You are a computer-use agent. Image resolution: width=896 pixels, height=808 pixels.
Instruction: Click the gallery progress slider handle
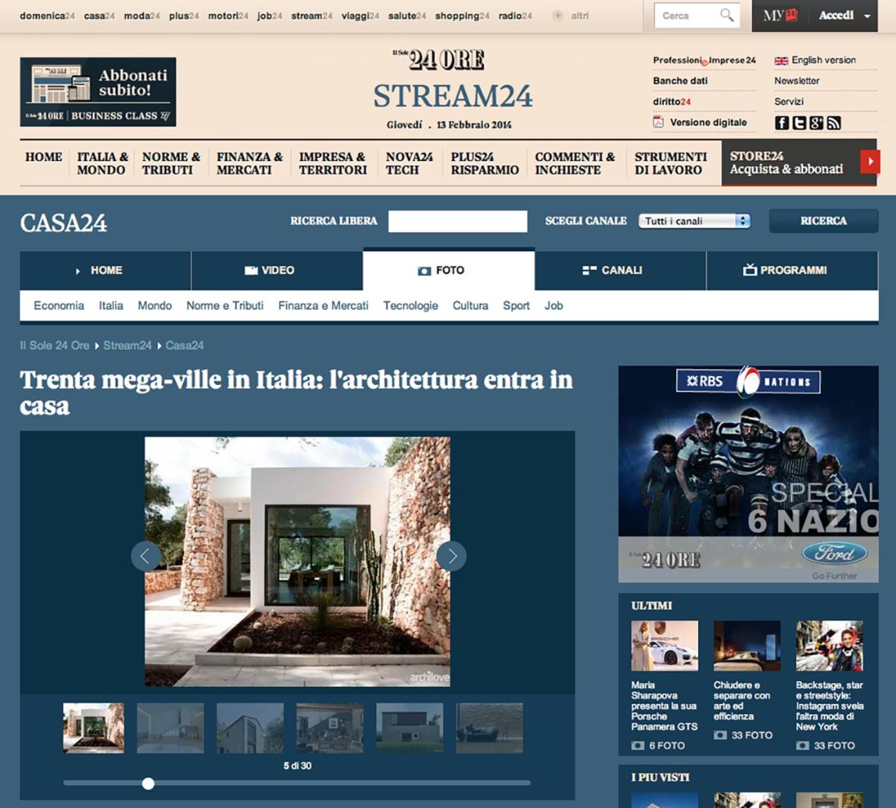148,783
